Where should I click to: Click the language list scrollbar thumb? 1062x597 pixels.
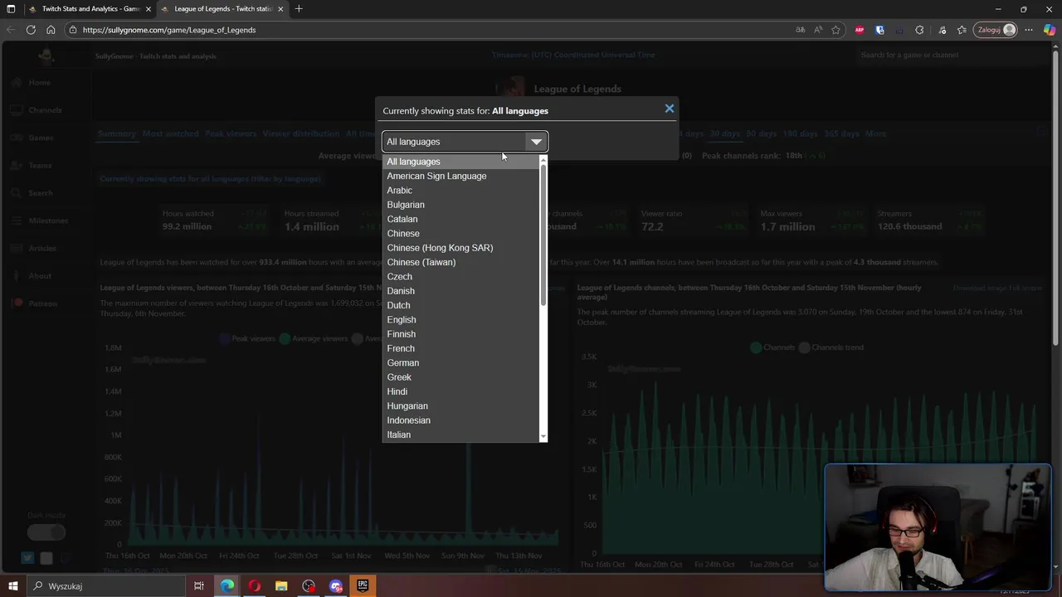(543, 234)
